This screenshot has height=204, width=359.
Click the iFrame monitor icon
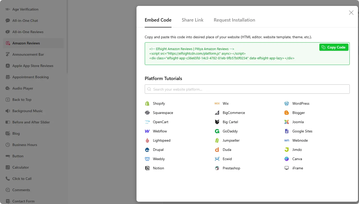(x=287, y=168)
